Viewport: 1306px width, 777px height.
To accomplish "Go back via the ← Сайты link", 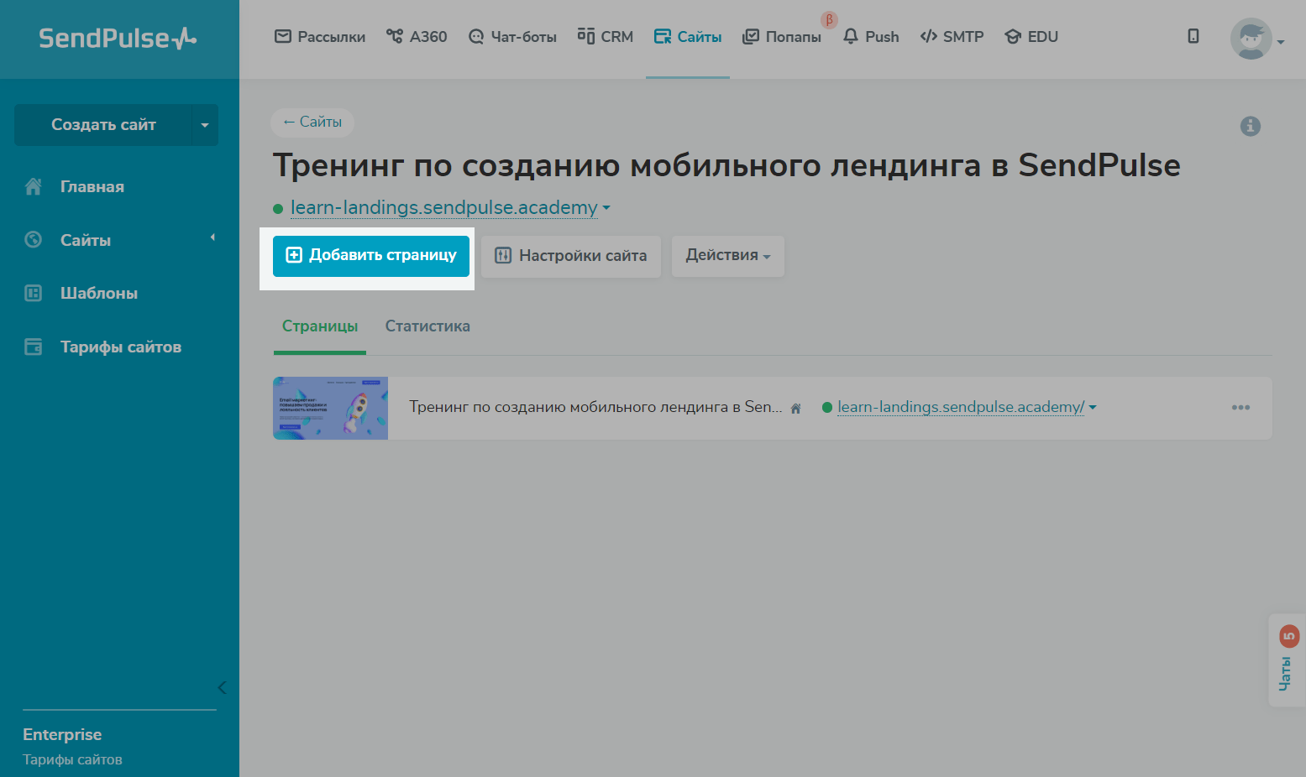I will [x=312, y=123].
